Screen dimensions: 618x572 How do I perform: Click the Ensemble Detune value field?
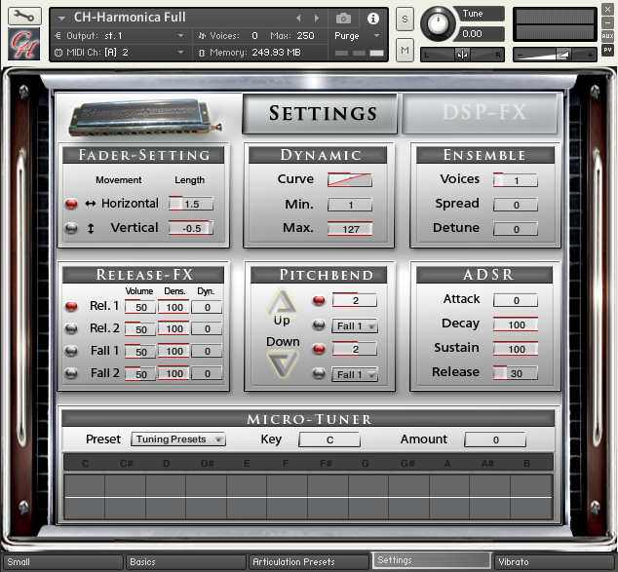click(x=516, y=229)
